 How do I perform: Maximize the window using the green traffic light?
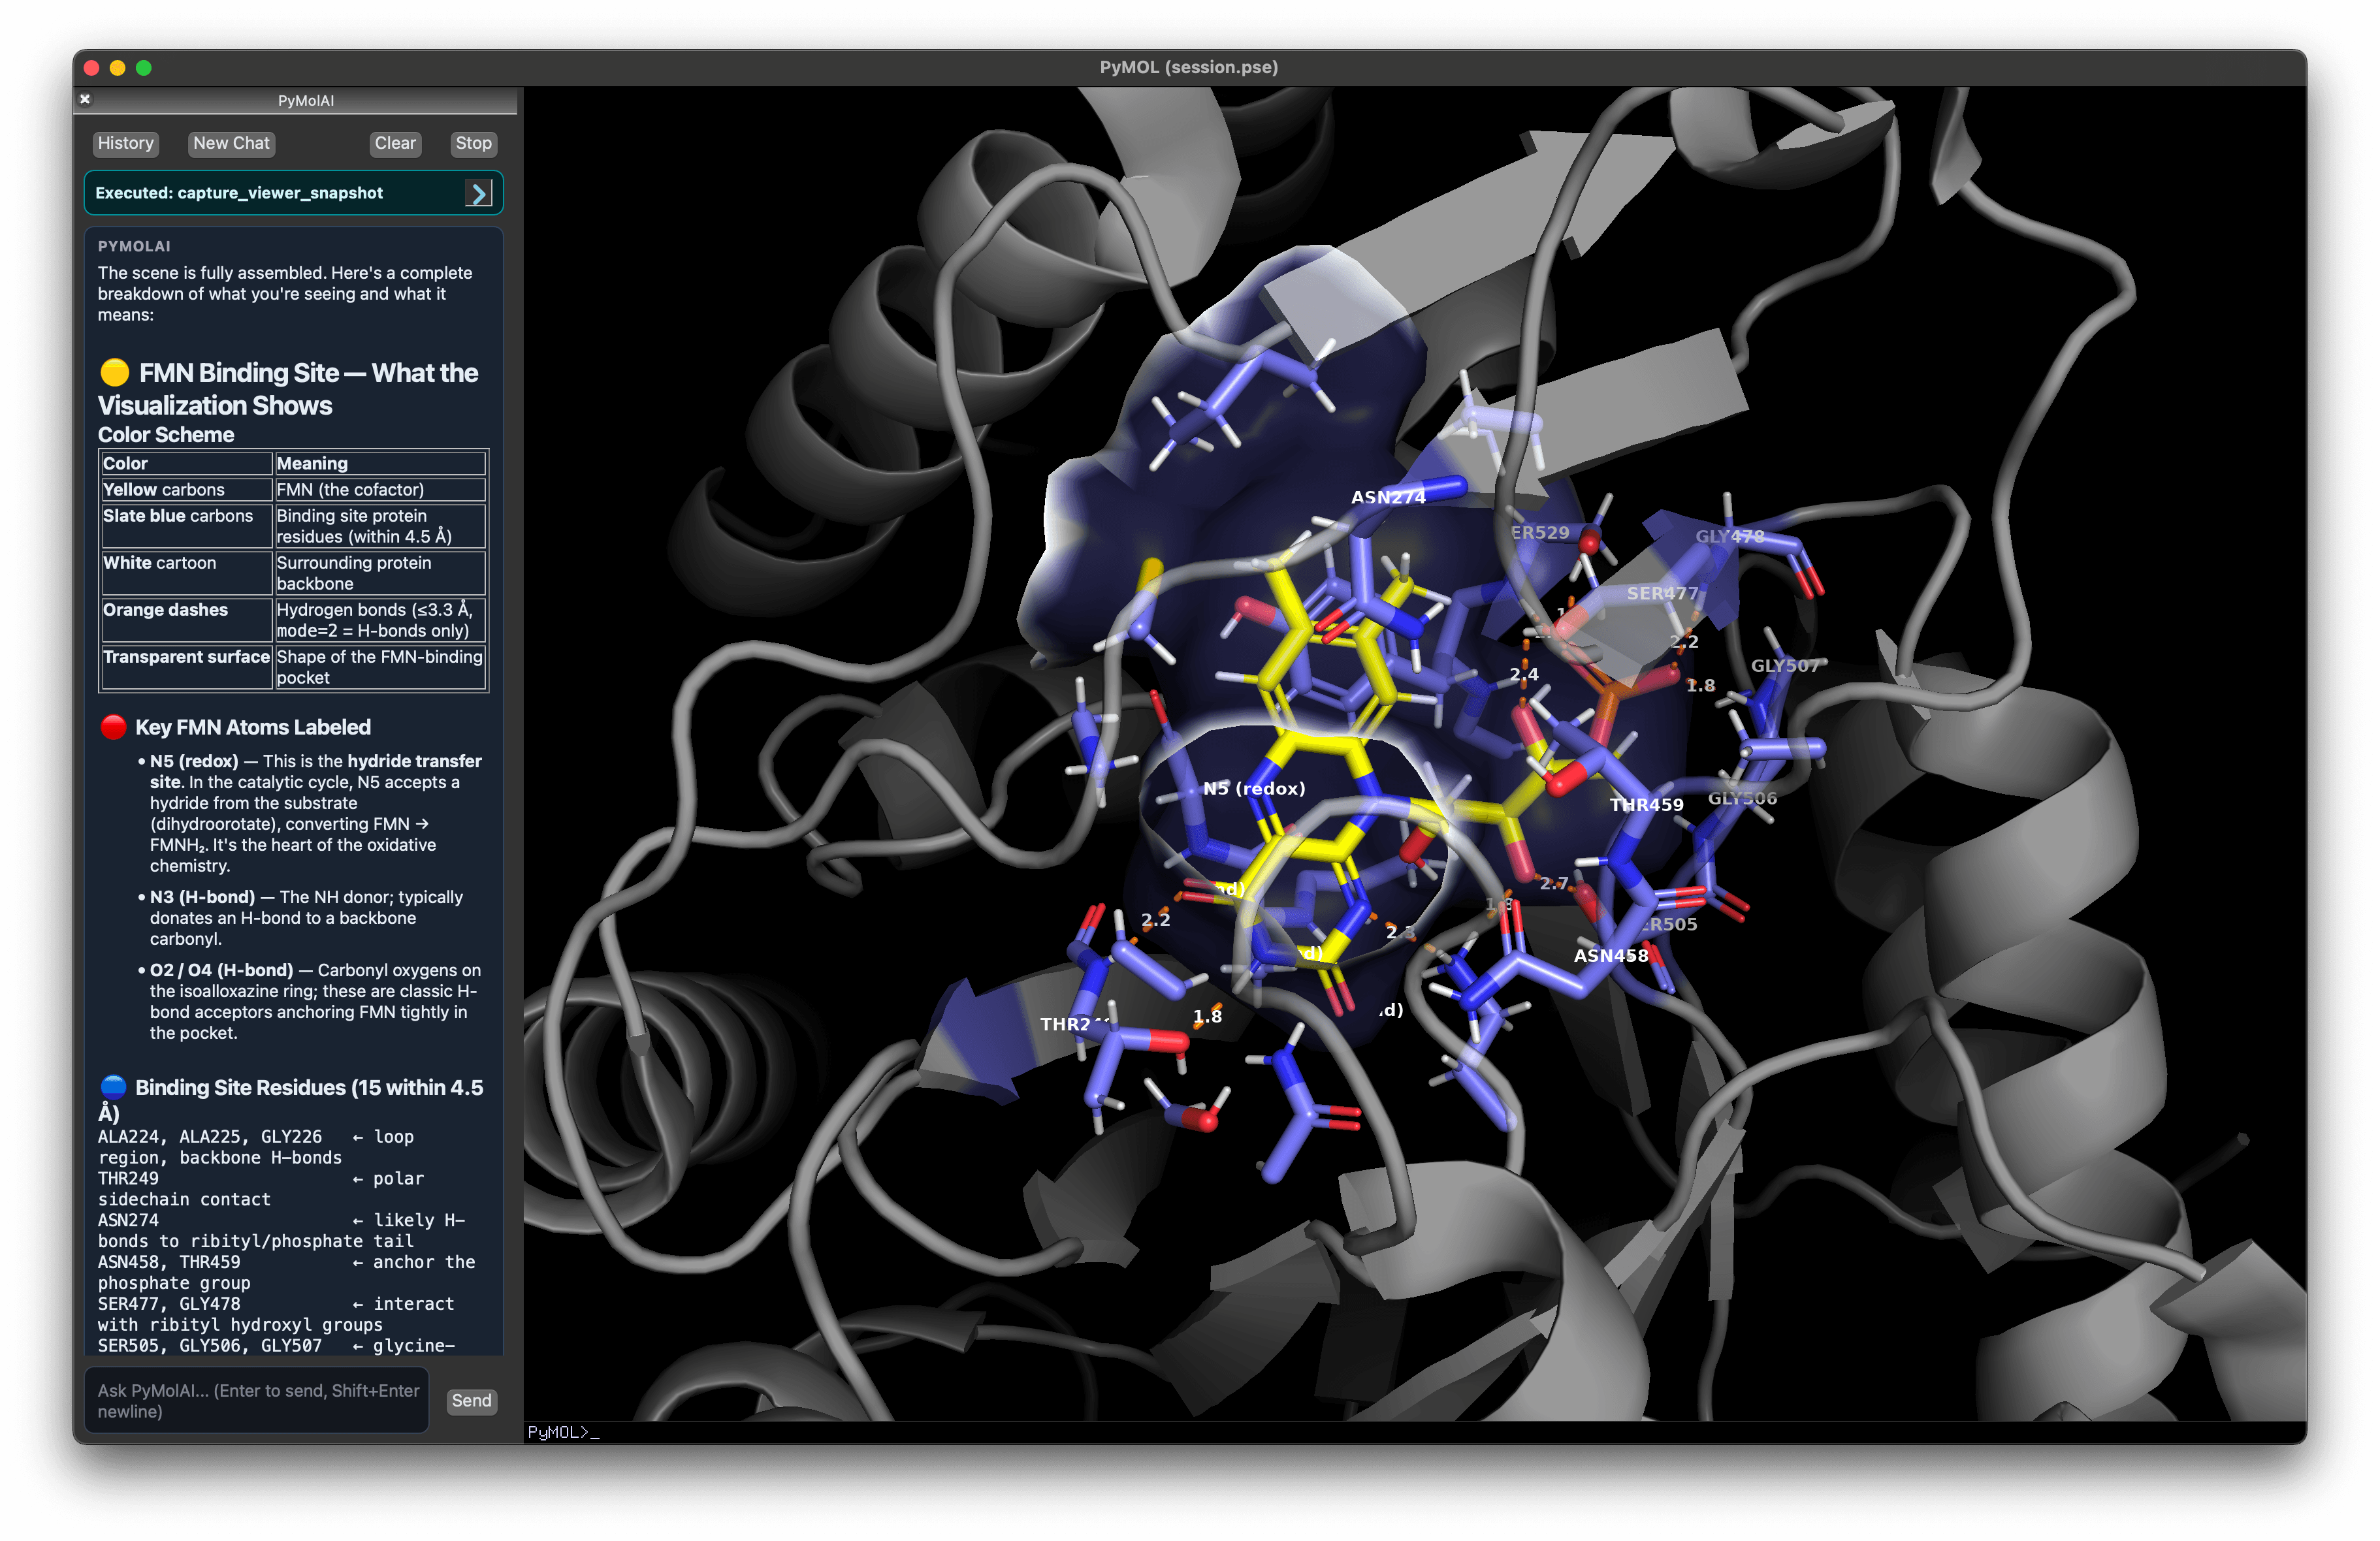click(145, 67)
